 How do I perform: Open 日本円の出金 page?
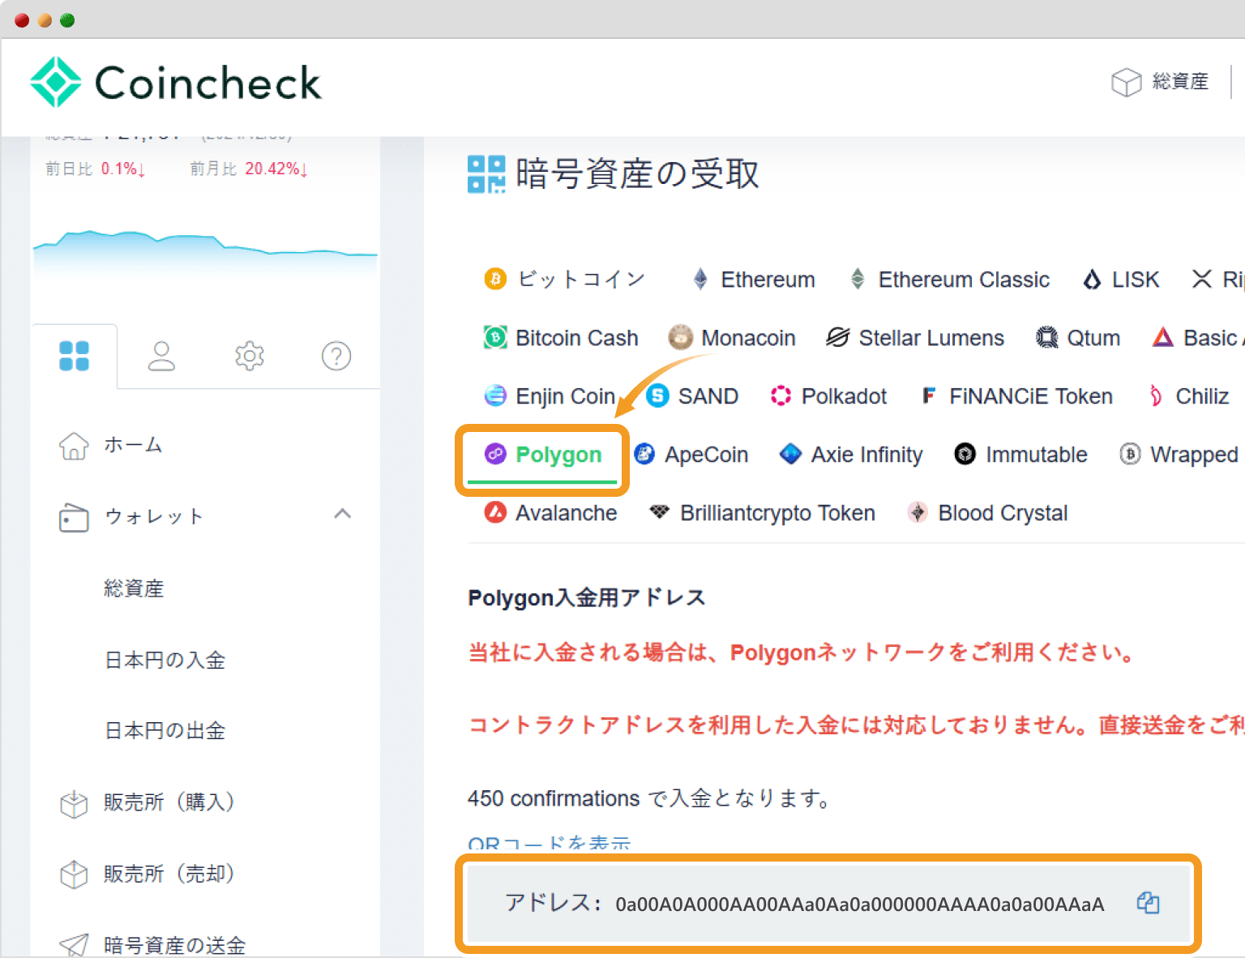click(x=165, y=730)
